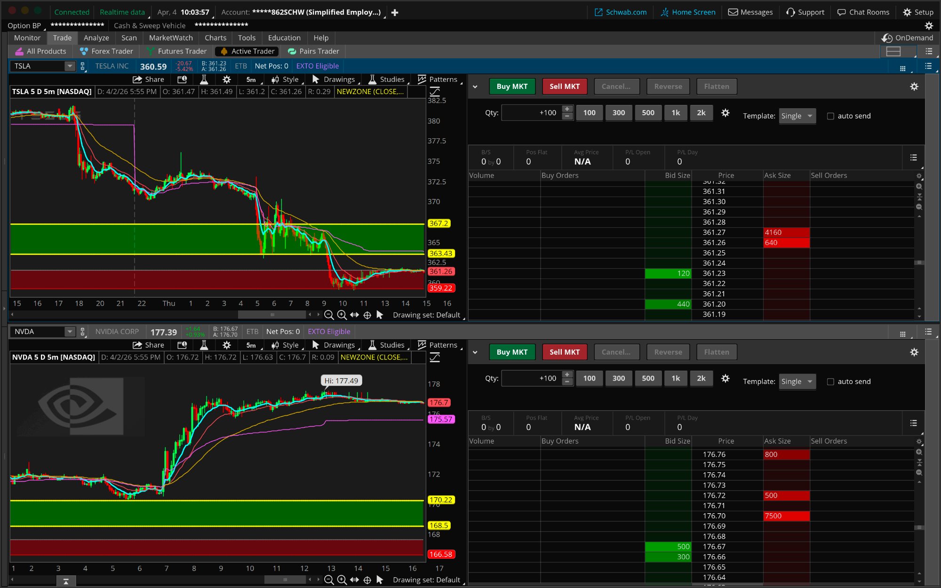Open the MarketWatch menu
This screenshot has width=941, height=588.
click(170, 38)
